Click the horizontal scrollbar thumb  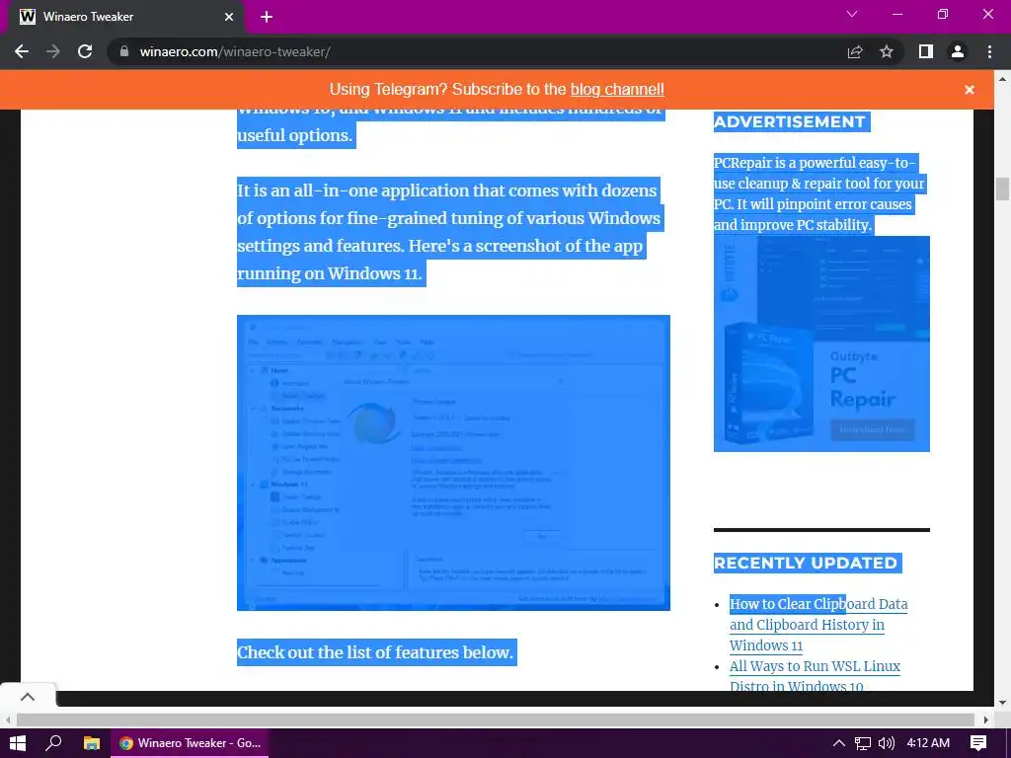pos(496,720)
